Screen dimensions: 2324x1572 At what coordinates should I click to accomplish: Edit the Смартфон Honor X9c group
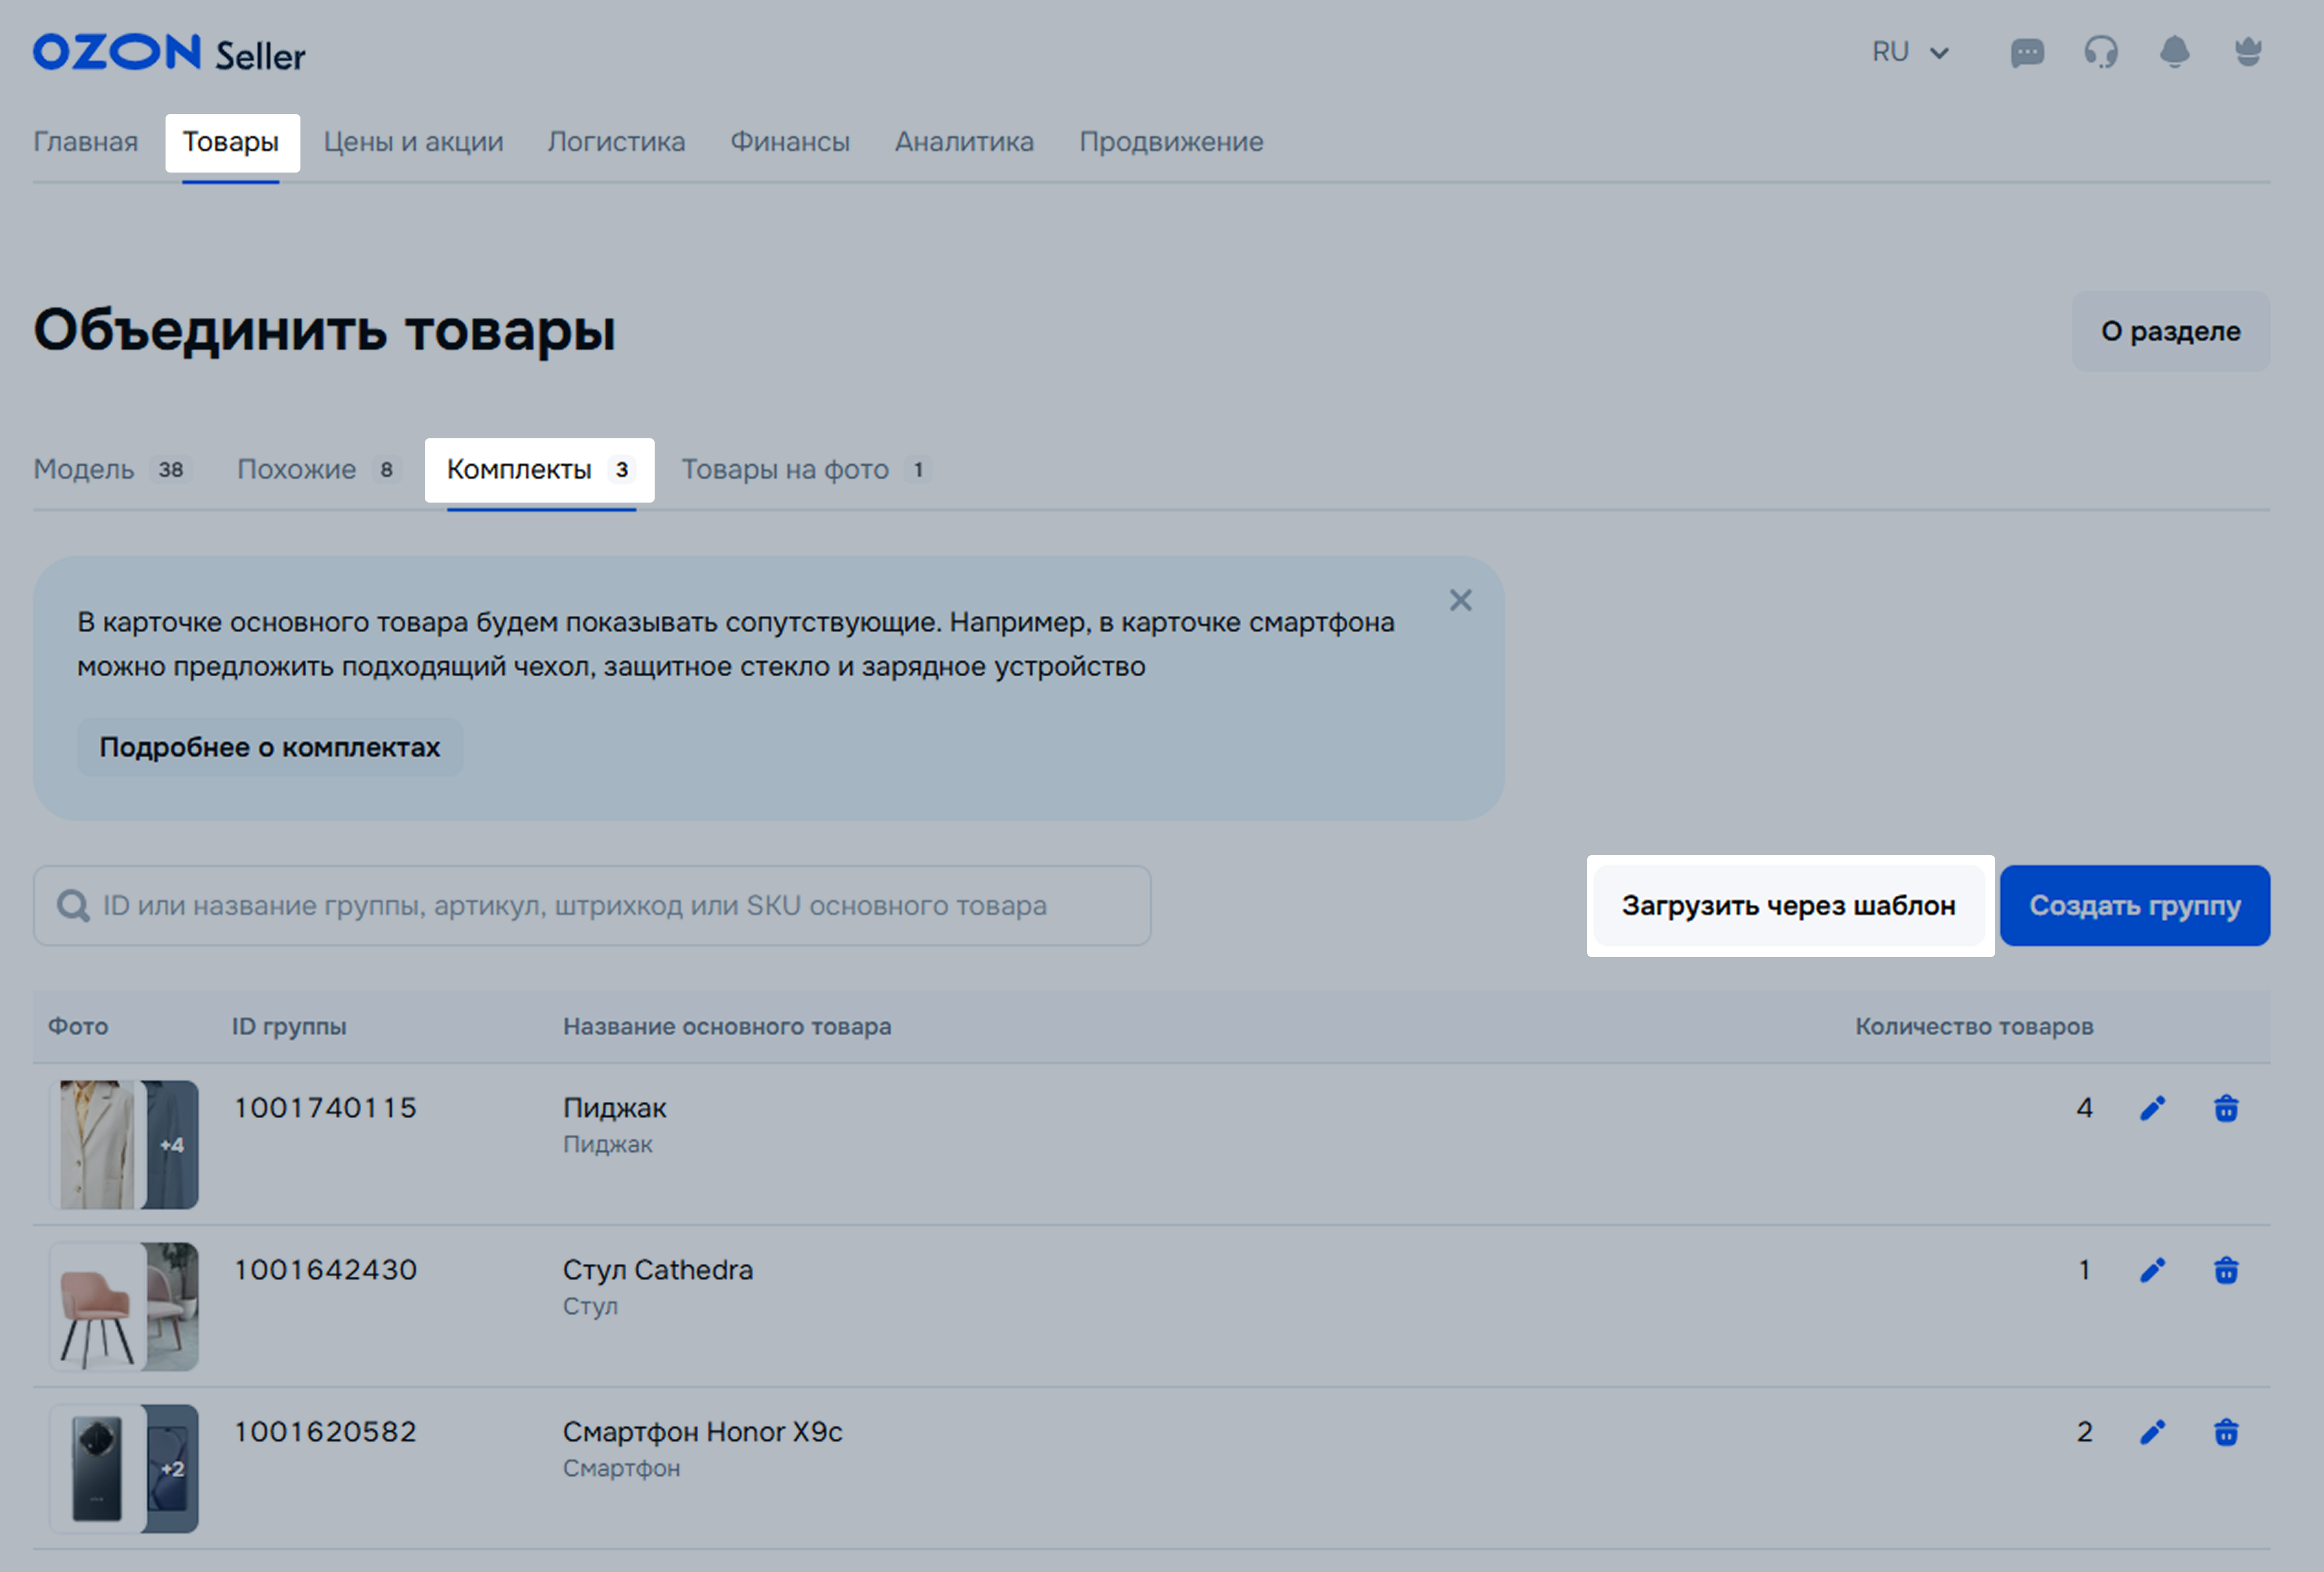[x=2152, y=1432]
